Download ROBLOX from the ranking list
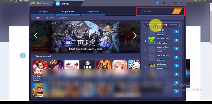212x104 pixels. pos(177,32)
